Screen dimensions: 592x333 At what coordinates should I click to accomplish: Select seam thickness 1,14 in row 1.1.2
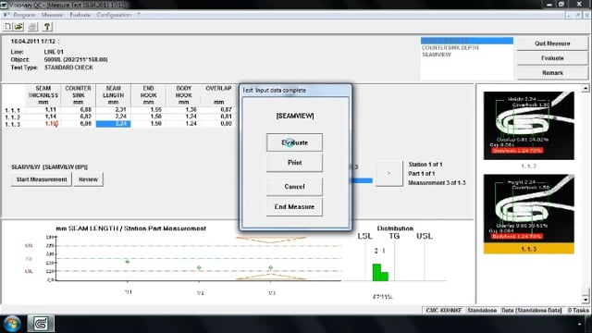point(51,117)
